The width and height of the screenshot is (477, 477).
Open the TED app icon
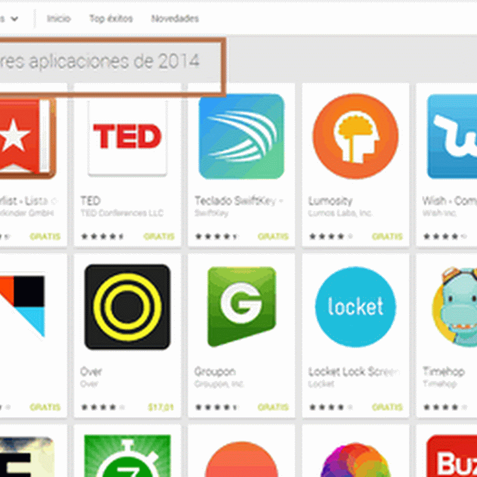tap(127, 137)
